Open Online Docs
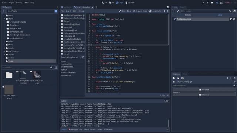 click(x=125, y=11)
